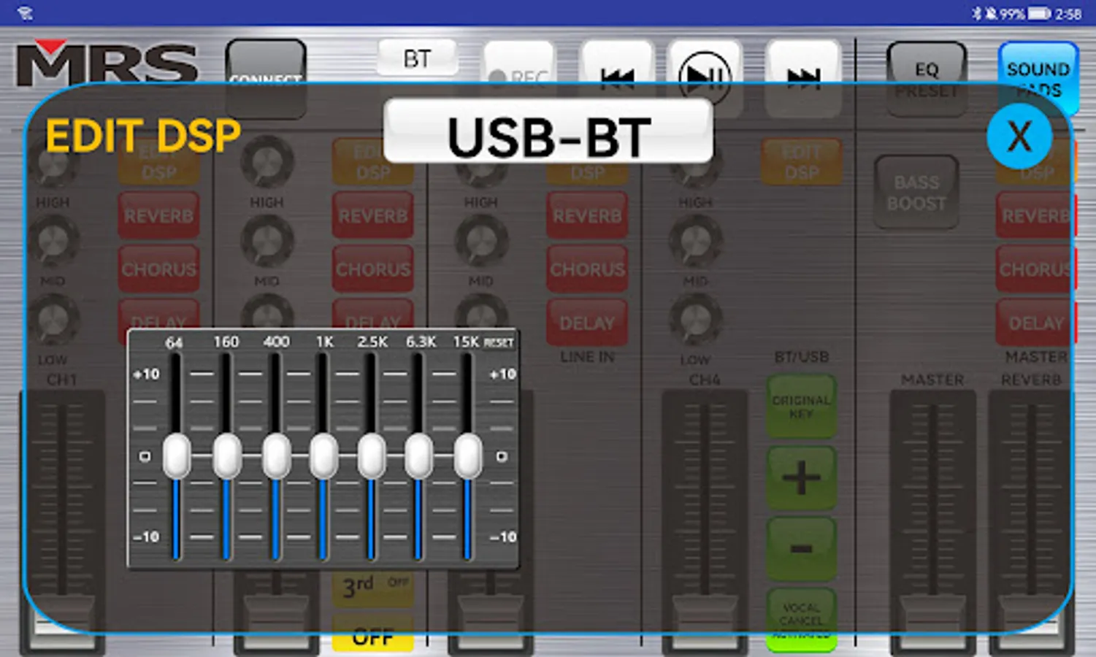Toggle CHORUS in the MASTER REVERB column

click(x=1036, y=269)
